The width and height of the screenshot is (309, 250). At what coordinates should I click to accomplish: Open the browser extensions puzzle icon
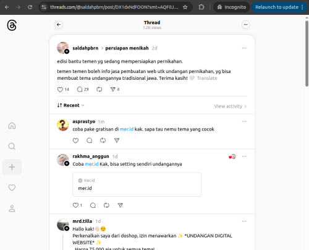click(x=201, y=7)
